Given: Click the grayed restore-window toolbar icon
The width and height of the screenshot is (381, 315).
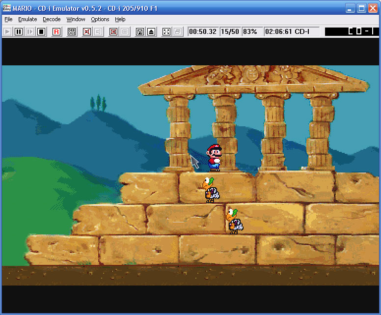Looking at the screenshot, I should [178, 31].
